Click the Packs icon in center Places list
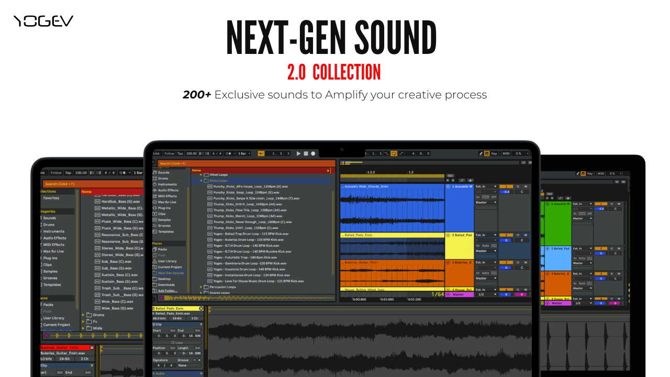The image size is (670, 377). [x=154, y=249]
